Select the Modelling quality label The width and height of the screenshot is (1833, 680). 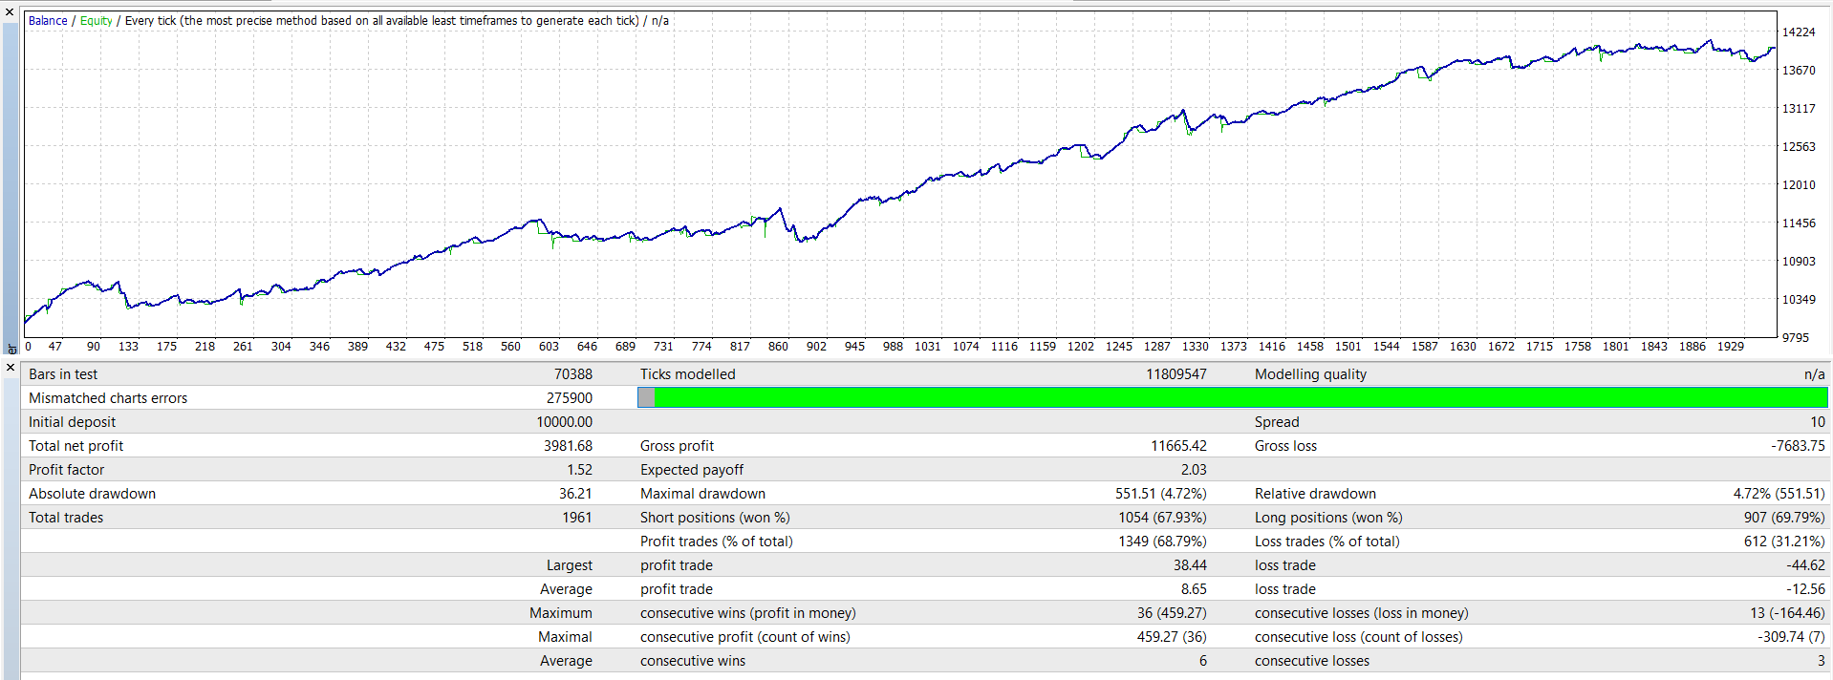tap(1310, 374)
